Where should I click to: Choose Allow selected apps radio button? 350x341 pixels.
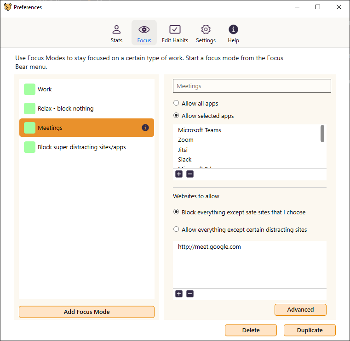pyautogui.click(x=176, y=116)
